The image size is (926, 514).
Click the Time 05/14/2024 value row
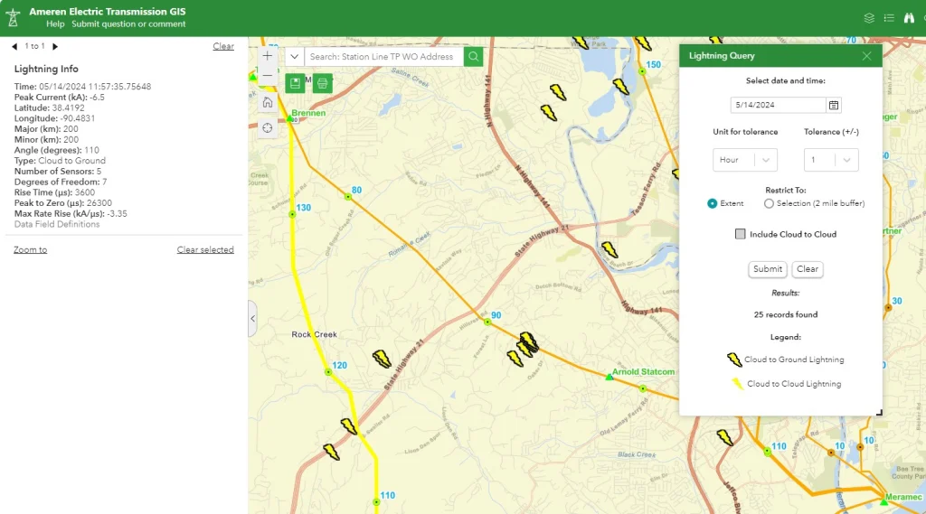point(82,87)
